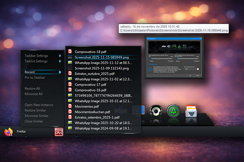Select Pin to Taskbar
The image size is (244, 162).
[35, 77]
